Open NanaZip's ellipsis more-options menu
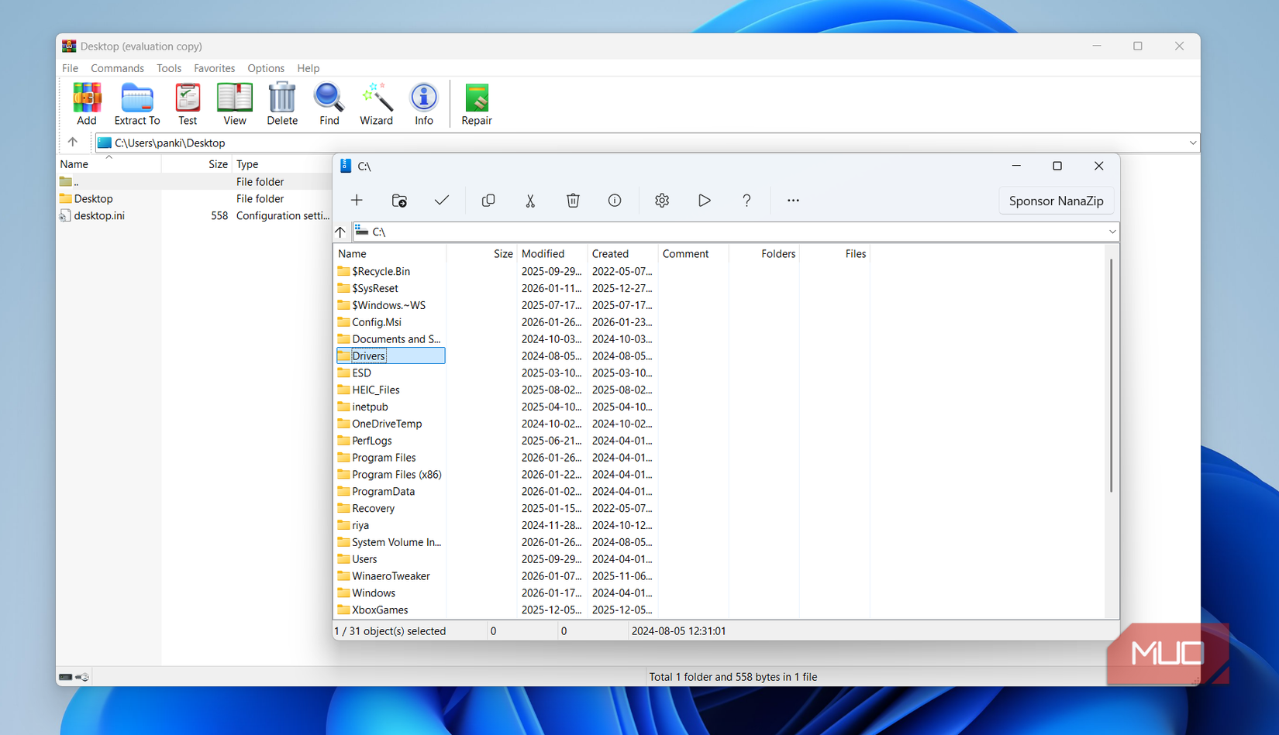 [x=792, y=200]
